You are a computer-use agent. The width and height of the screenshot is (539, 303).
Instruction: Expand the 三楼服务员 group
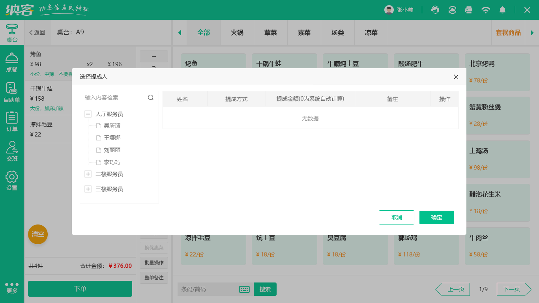click(x=88, y=189)
